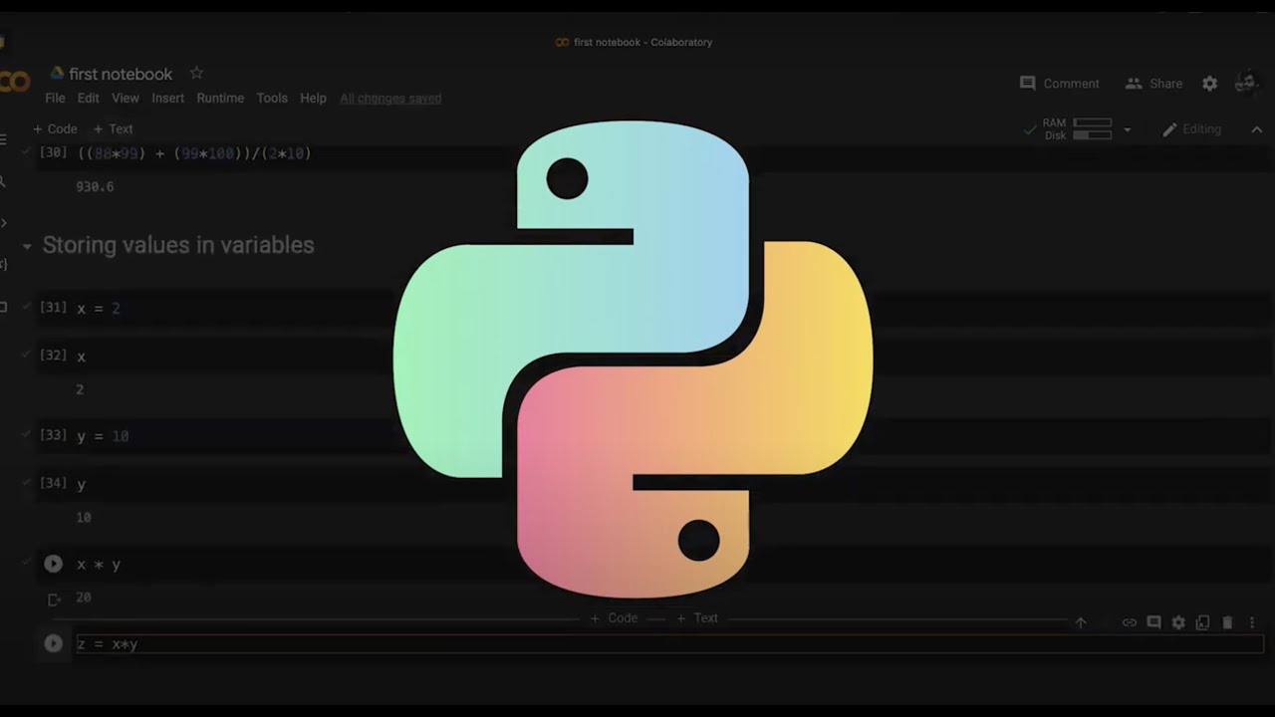The image size is (1275, 717).
Task: Open the user account avatar
Action: 1246,84
